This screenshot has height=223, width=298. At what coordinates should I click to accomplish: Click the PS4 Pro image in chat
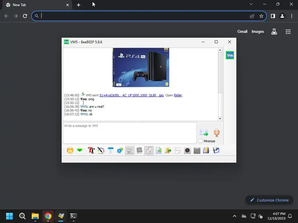141,67
